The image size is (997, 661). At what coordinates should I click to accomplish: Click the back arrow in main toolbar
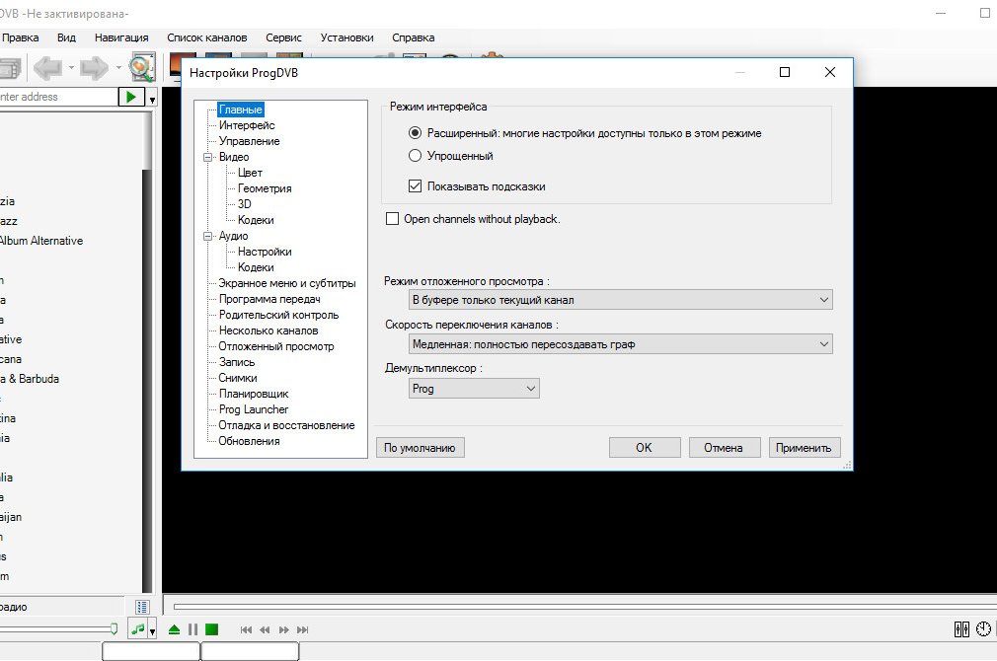click(x=47, y=67)
